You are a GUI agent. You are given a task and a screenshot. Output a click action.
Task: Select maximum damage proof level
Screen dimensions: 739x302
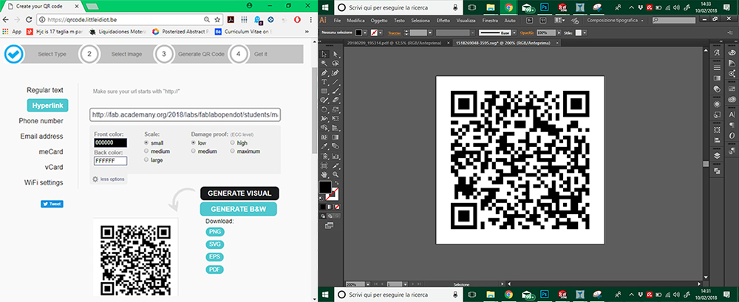click(x=232, y=151)
